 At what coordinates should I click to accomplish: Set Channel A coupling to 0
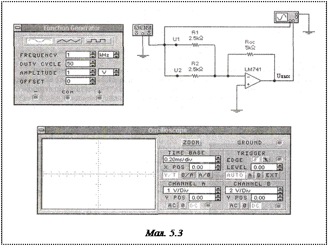point(183,205)
